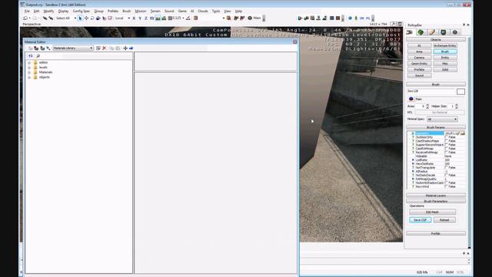Image resolution: width=492 pixels, height=277 pixels.
Task: Constrain movement to the X axis
Action: tap(134, 18)
